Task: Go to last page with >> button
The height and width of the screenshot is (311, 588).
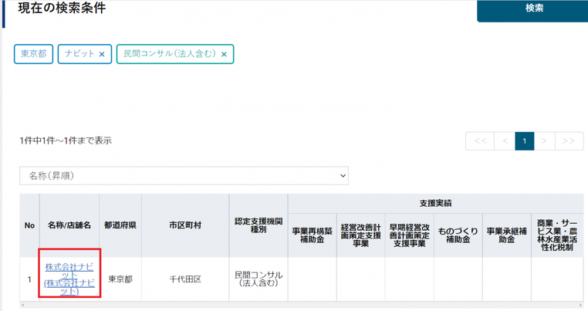Action: pyautogui.click(x=569, y=141)
